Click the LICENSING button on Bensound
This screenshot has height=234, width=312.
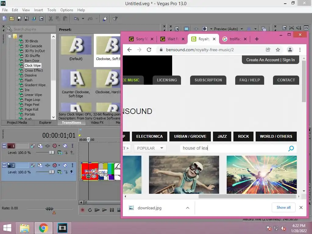(x=167, y=80)
